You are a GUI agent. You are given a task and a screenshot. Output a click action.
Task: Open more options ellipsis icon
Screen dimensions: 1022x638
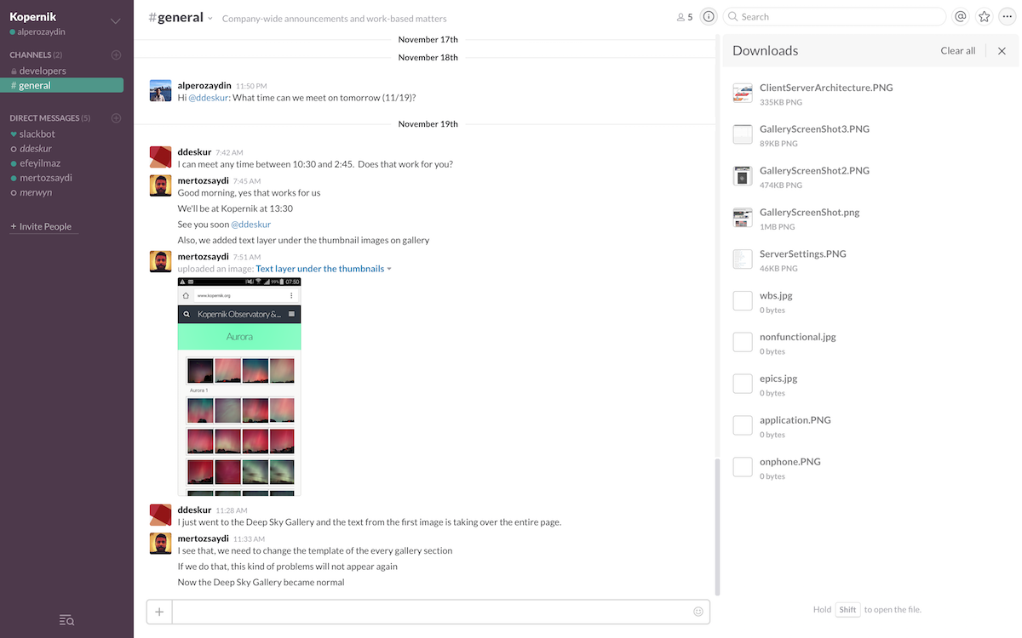point(1008,17)
